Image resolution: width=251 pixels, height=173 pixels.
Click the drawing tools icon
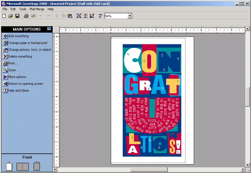92,16
